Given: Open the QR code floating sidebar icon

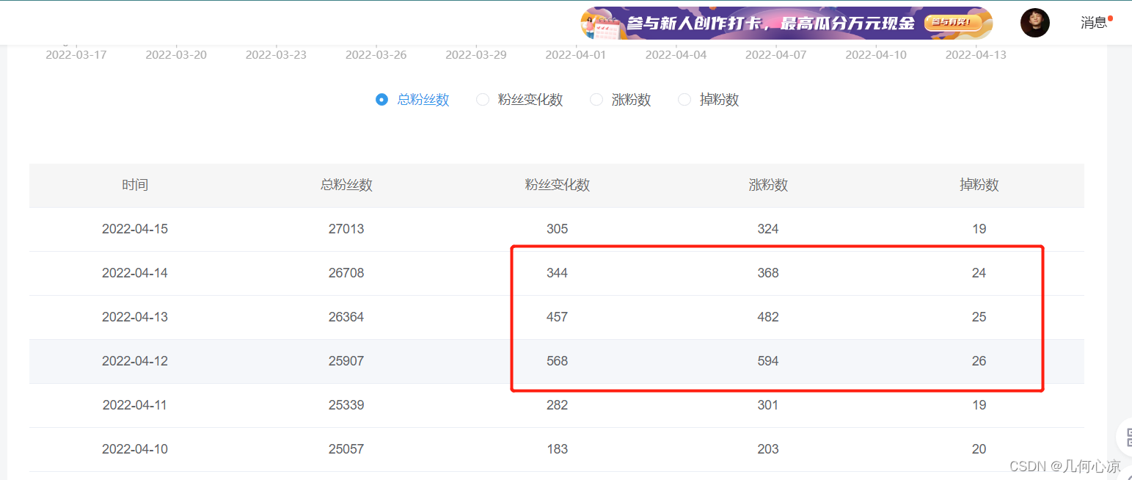Looking at the screenshot, I should click(x=1126, y=437).
